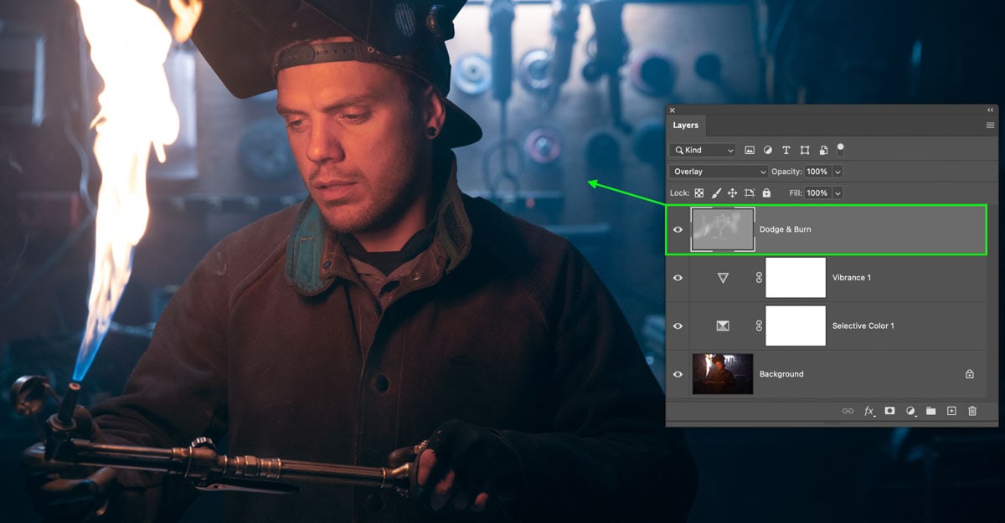Image resolution: width=1005 pixels, height=523 pixels.
Task: Click the Selective Color adjustment icon
Action: pyautogui.click(x=723, y=326)
